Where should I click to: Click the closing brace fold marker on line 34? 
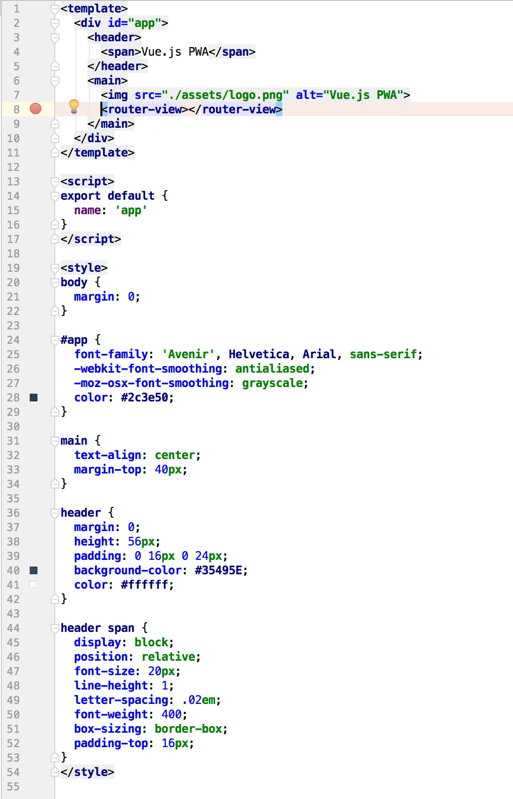click(x=55, y=484)
